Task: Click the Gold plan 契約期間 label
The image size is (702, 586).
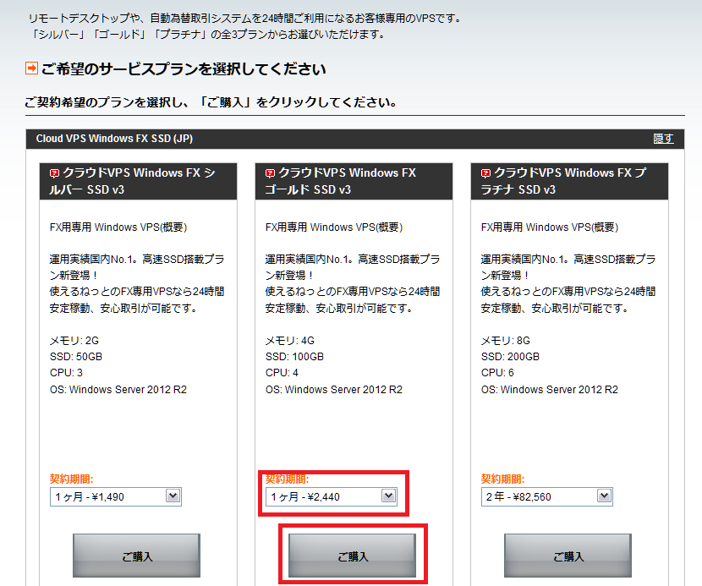Action: 288,479
